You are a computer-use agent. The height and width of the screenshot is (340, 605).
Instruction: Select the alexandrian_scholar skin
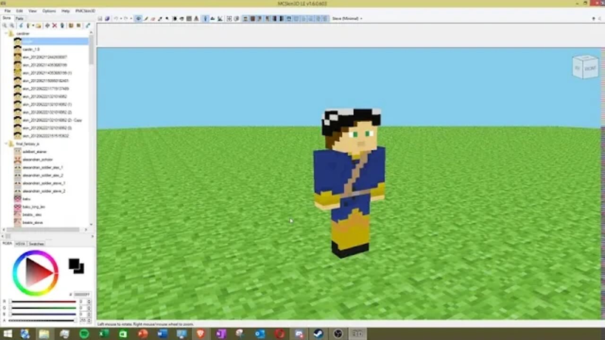[x=37, y=160]
